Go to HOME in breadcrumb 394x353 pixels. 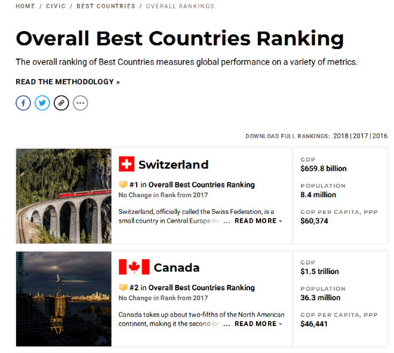[26, 6]
